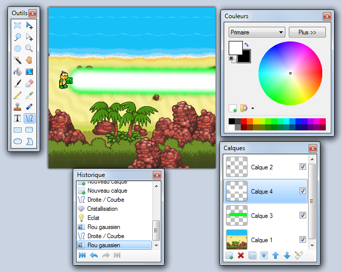Viewport: 342px width, 272px height.
Task: Click the undo arrow in Historique
Action: click(94, 256)
